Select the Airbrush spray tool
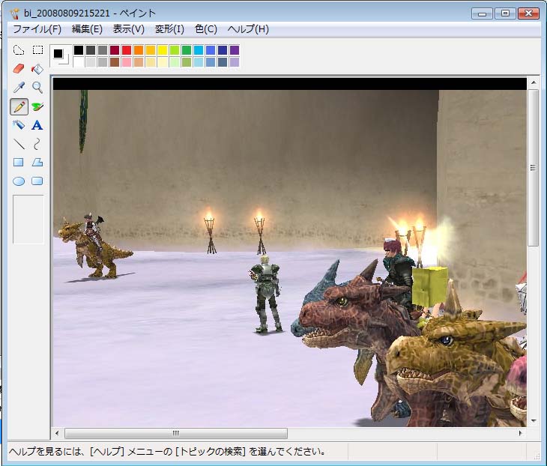This screenshot has width=547, height=466. coord(19,125)
